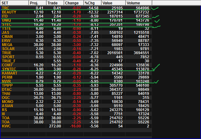
Task: Click the Proj. column header
Action: [37, 3]
